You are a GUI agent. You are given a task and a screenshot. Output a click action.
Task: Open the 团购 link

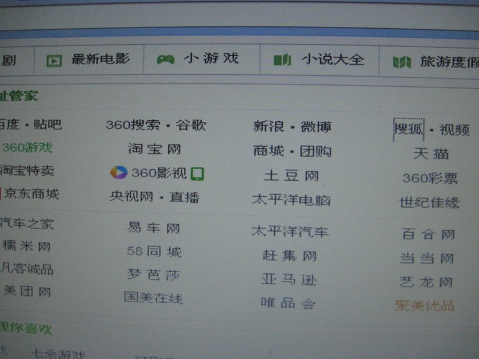[316, 151]
